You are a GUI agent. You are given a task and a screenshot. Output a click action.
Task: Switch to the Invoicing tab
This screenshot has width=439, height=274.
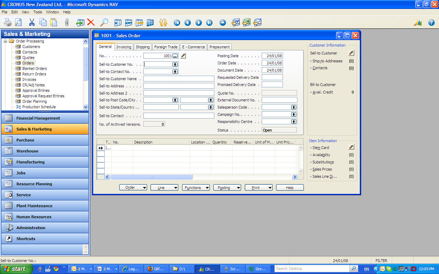pyautogui.click(x=123, y=47)
